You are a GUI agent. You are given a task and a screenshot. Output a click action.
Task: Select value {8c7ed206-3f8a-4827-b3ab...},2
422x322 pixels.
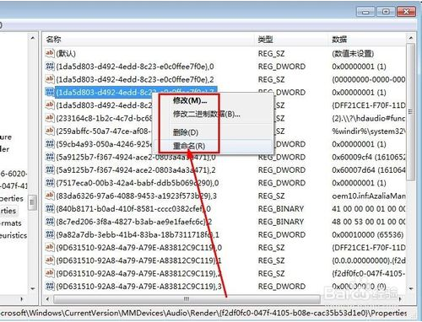click(134, 222)
